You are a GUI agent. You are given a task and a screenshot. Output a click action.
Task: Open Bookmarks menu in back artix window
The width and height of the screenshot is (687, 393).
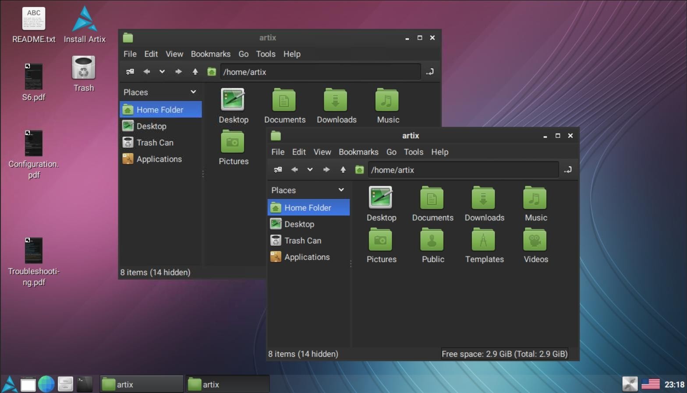pyautogui.click(x=210, y=54)
